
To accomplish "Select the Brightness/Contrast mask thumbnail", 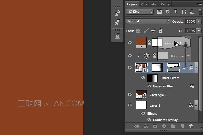I will [163, 56].
